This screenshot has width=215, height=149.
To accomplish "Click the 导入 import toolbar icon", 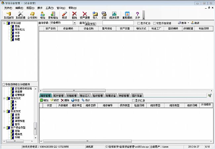I will pyautogui.click(x=95, y=15).
